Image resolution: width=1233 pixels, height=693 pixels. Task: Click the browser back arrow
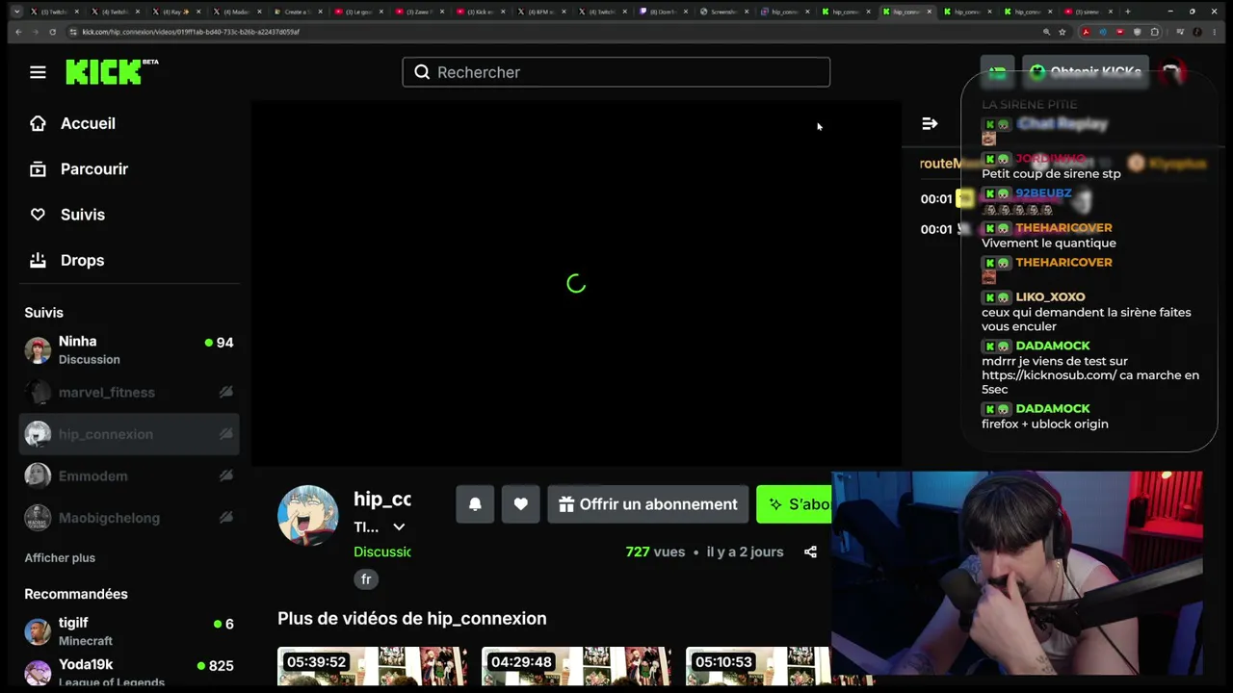point(18,32)
